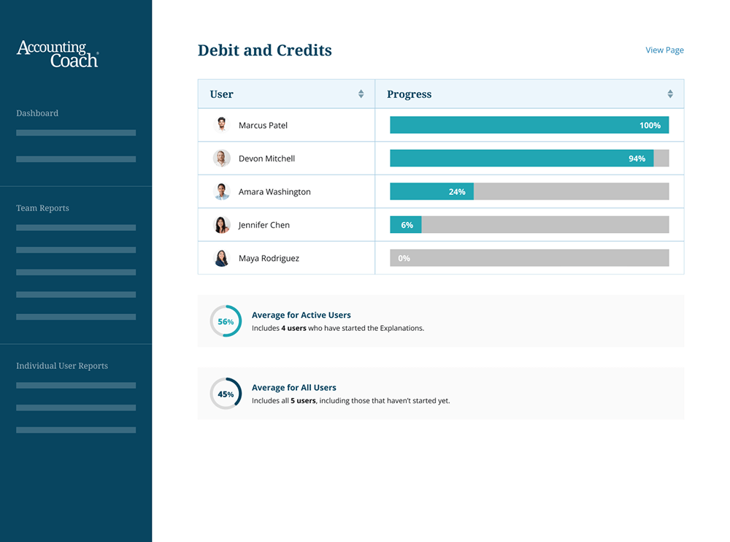Toggle sorting on the Progress column
730x542 pixels.
click(x=669, y=93)
